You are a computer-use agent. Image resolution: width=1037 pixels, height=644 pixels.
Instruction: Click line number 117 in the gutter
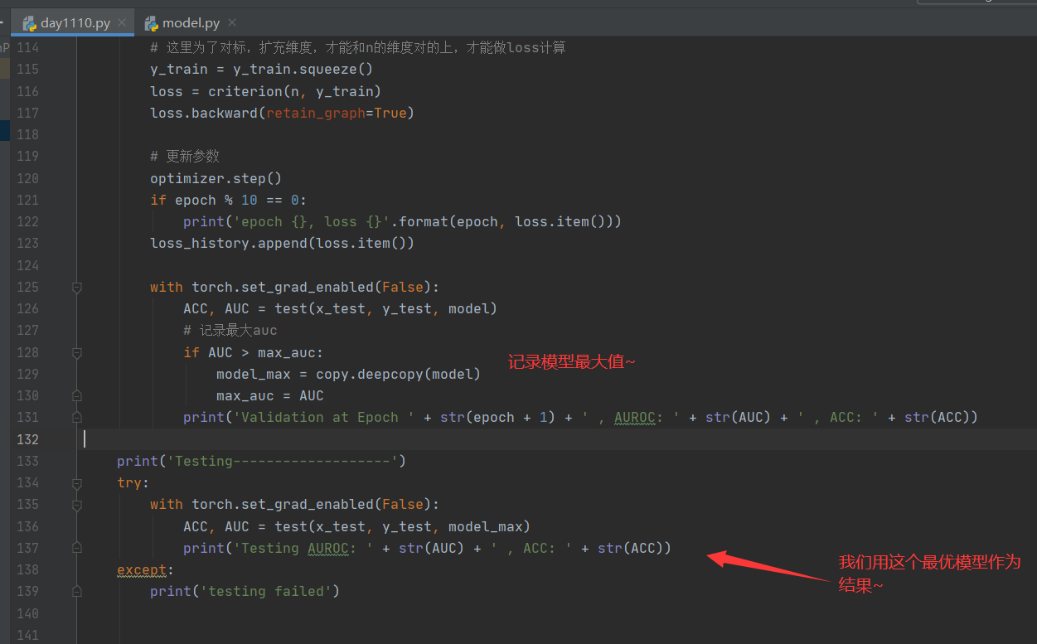[x=27, y=113]
